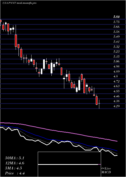Screen dimensions: 126x177
Task: Click the 5.75 price axis label
Action: point(116,22)
